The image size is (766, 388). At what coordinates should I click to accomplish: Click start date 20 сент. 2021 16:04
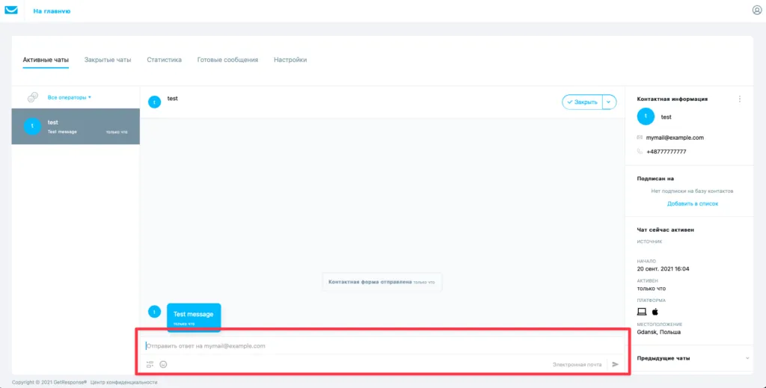click(x=663, y=269)
